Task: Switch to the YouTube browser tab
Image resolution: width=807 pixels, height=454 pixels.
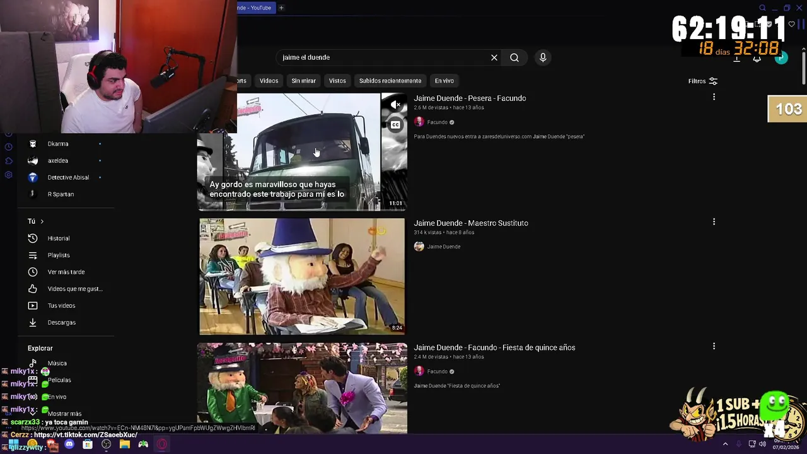Action: click(255, 8)
